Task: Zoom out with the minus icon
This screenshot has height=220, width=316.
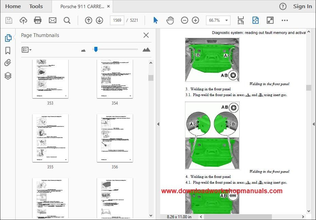Action: (184, 20)
